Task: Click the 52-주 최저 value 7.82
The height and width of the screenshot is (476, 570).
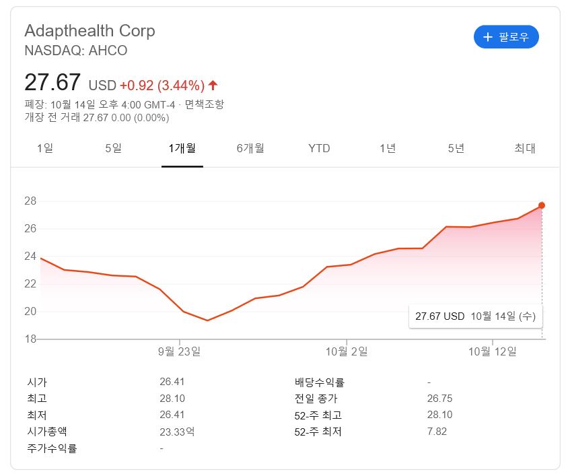Action: click(x=437, y=432)
